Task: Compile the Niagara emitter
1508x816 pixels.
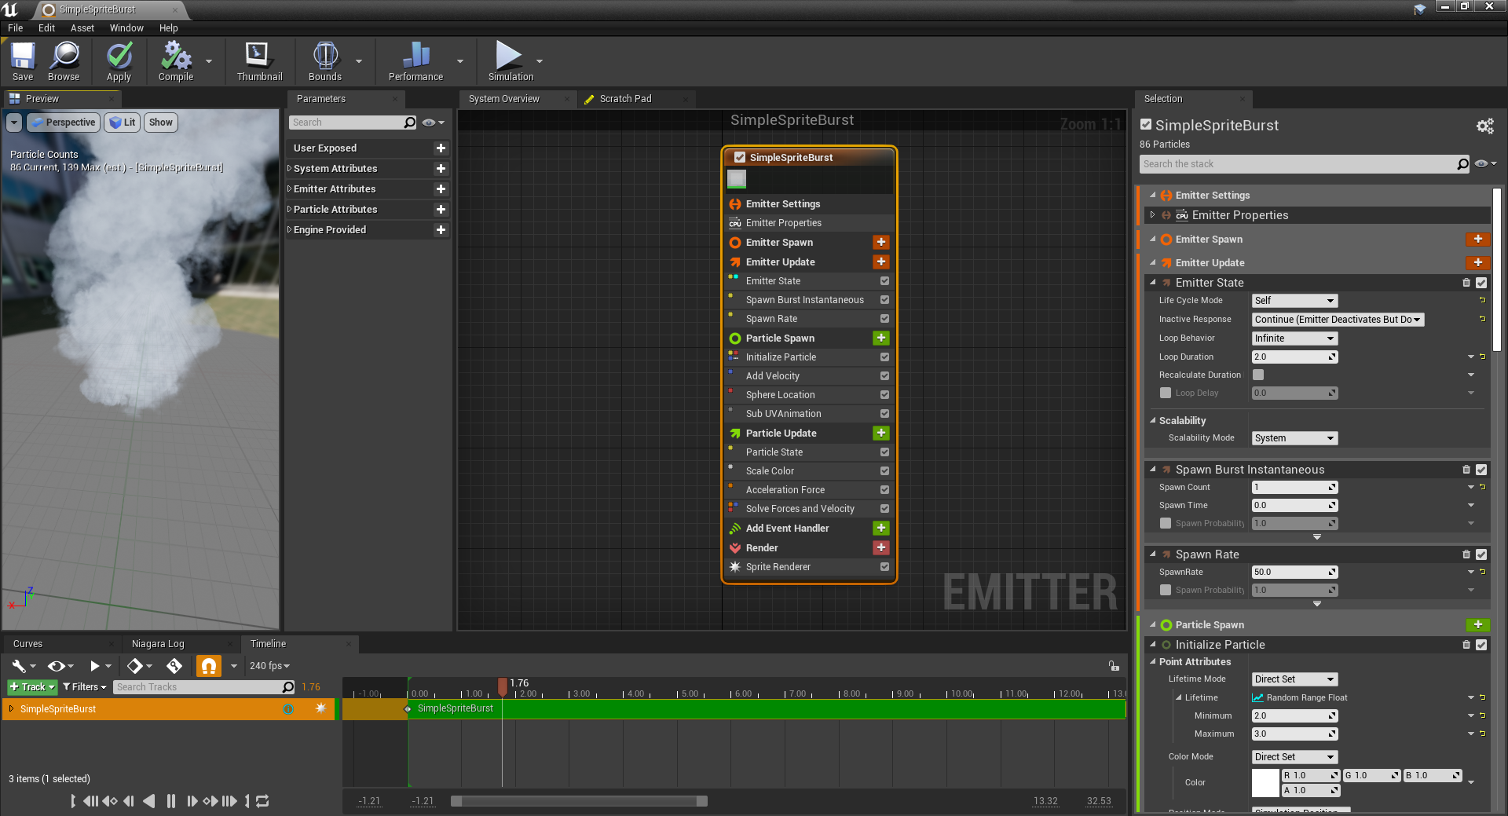Action: [x=176, y=62]
